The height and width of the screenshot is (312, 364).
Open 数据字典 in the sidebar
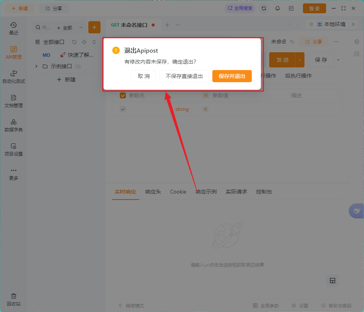click(14, 126)
